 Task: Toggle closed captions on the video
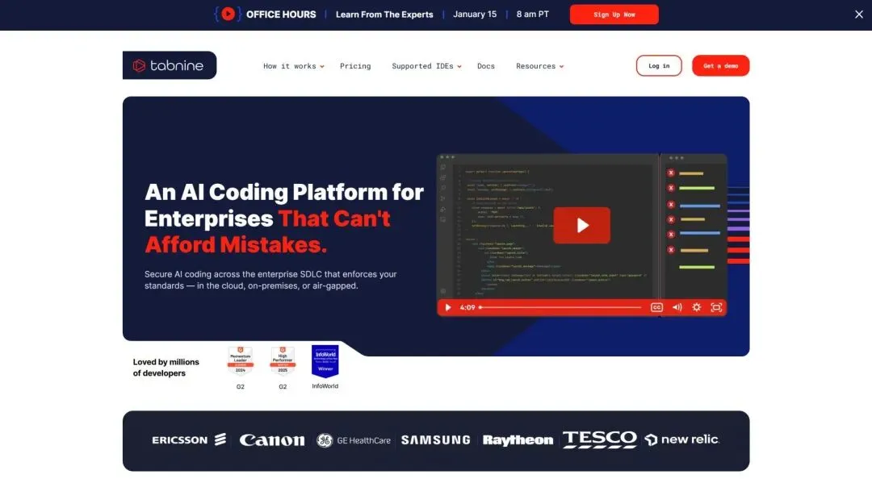(656, 307)
